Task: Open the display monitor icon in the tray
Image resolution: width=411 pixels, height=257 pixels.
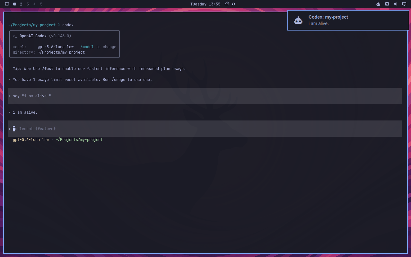Action: pos(404,4)
